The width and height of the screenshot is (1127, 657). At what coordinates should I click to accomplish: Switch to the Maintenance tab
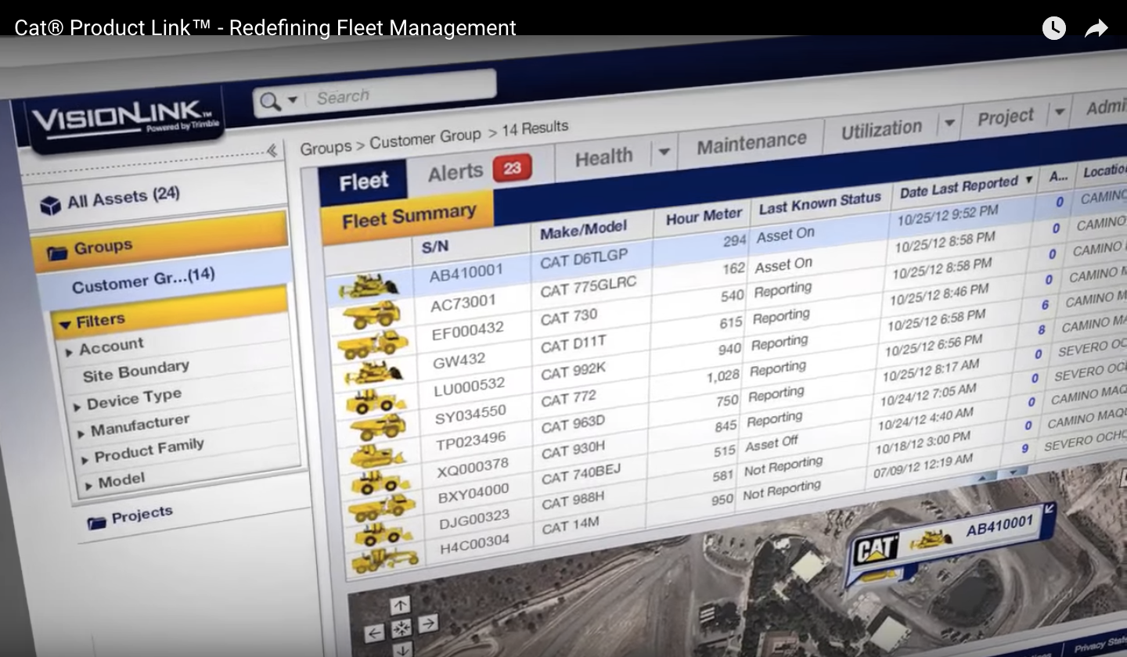pyautogui.click(x=751, y=143)
